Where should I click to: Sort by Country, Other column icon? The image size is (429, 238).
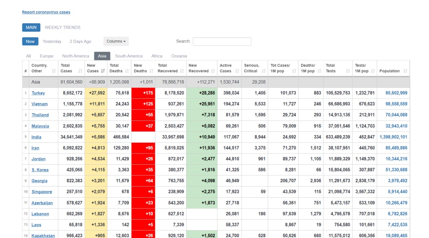(x=54, y=71)
